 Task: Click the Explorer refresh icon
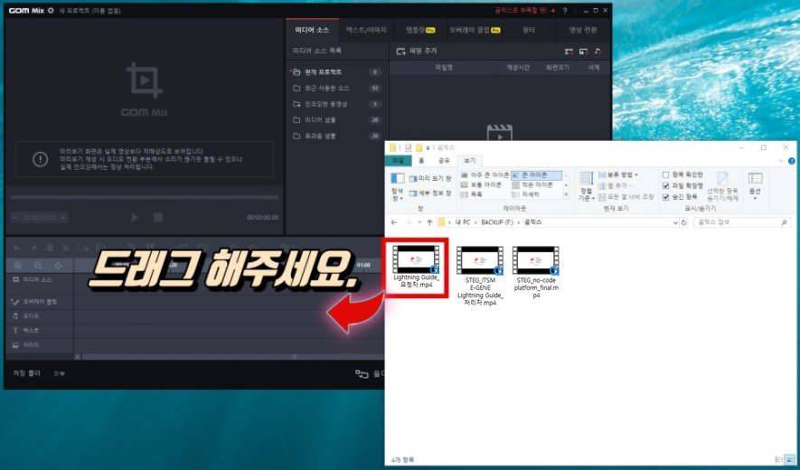coord(682,221)
